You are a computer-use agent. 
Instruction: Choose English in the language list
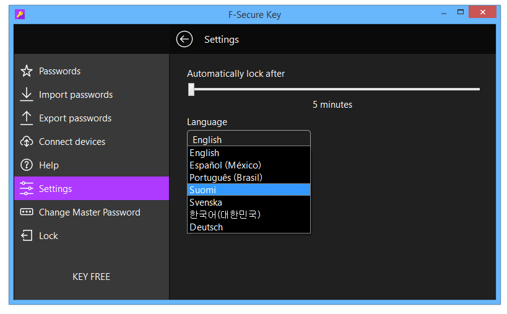click(249, 152)
